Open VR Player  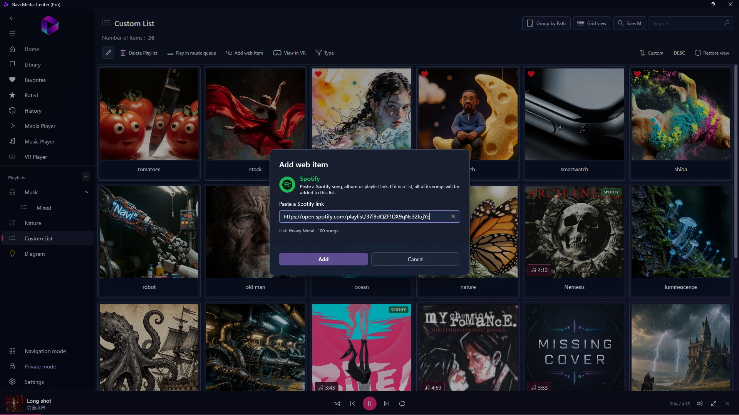tap(47, 157)
